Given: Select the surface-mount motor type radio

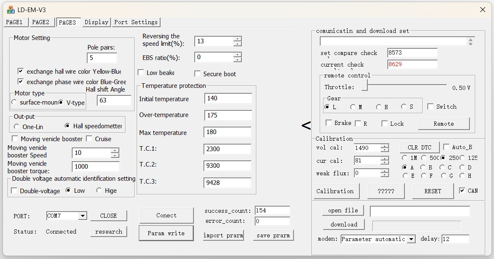Looking at the screenshot, I should click(15, 102).
